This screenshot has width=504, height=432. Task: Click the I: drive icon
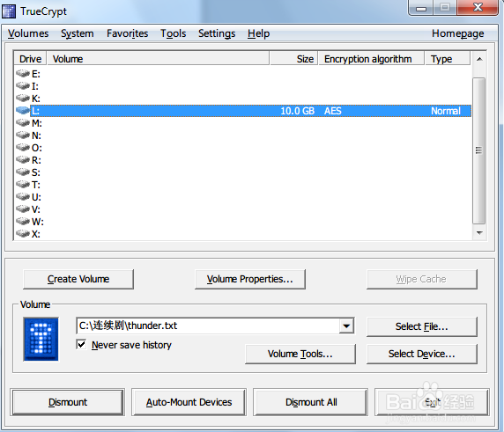(x=23, y=85)
